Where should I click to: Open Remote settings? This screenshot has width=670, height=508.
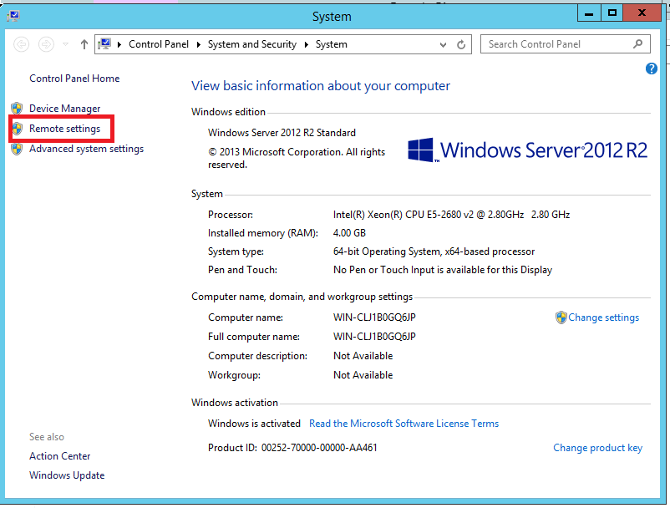(64, 129)
